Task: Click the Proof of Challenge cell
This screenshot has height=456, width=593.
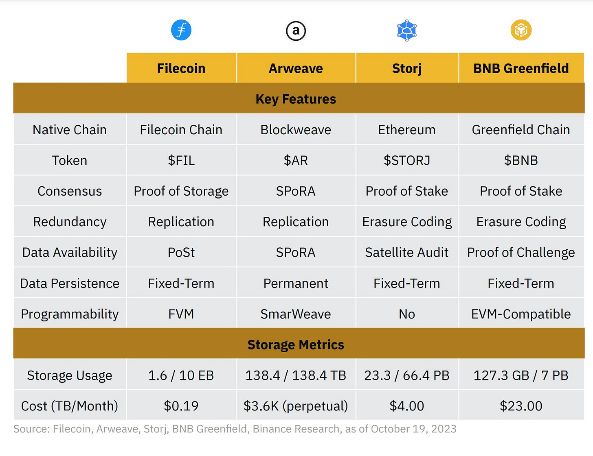Action: (521, 252)
